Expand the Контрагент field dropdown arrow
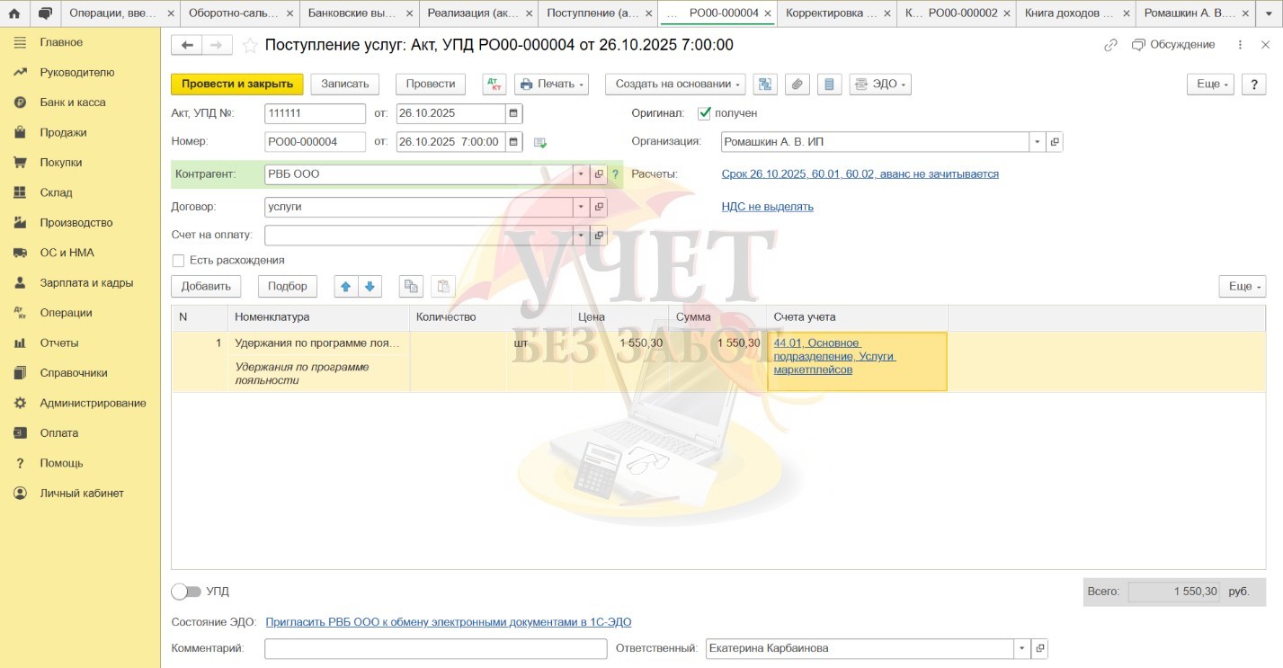This screenshot has height=668, width=1283. click(x=581, y=174)
